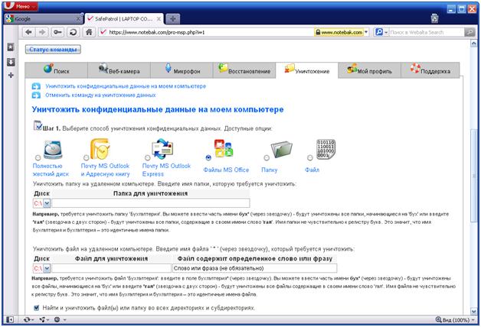Screen dimensions: 481x327
Task: Click the Outlook Express envelope icon
Action: [x=162, y=149]
